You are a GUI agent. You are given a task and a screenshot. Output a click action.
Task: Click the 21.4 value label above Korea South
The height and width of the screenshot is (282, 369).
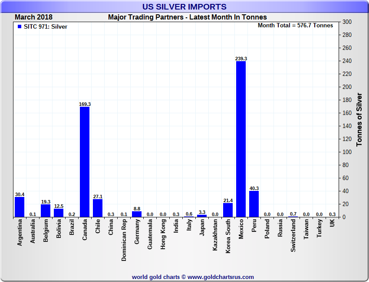(228, 200)
